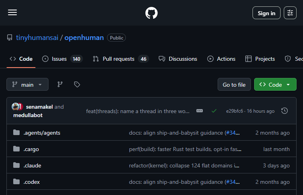303x195 pixels.
Task: Open tinyhumansai owner profile link
Action: tap(37, 38)
